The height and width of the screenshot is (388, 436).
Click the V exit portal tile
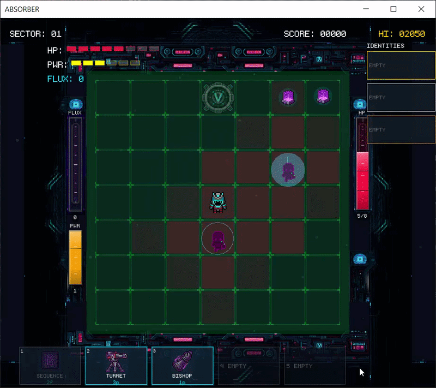(218, 98)
